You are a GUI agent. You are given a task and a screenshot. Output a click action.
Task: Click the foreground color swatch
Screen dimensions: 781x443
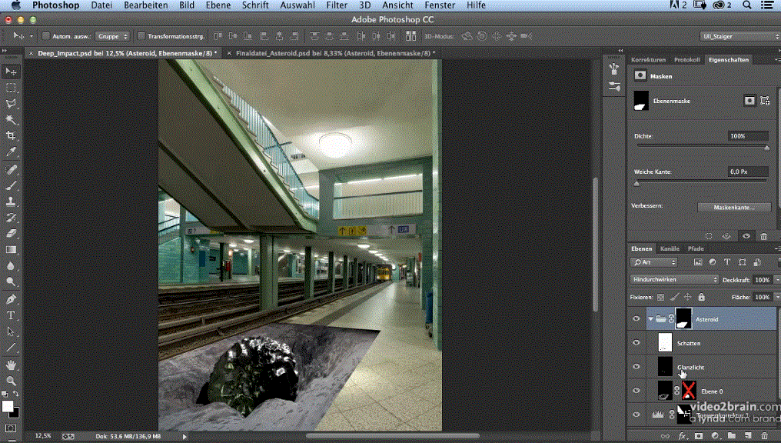pyautogui.click(x=8, y=407)
